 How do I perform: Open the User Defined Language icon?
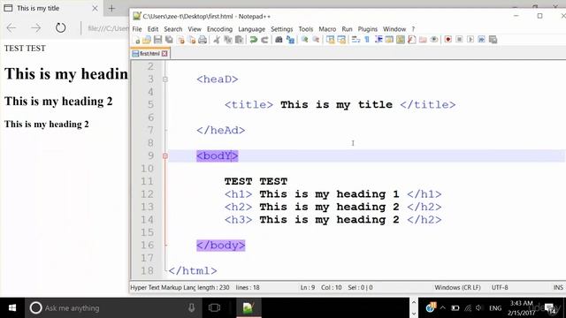389,40
